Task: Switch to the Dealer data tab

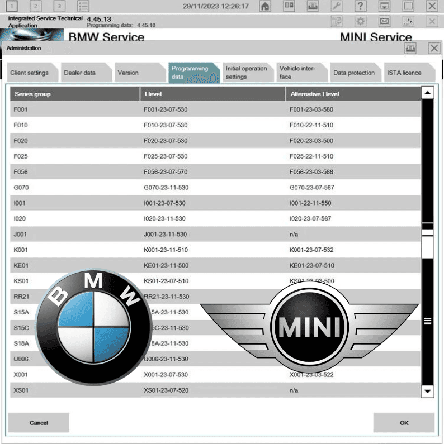Action: [86, 73]
